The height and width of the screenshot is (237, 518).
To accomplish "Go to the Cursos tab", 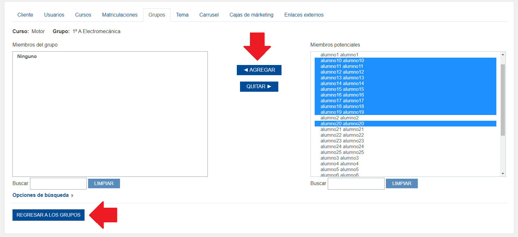I will click(83, 15).
